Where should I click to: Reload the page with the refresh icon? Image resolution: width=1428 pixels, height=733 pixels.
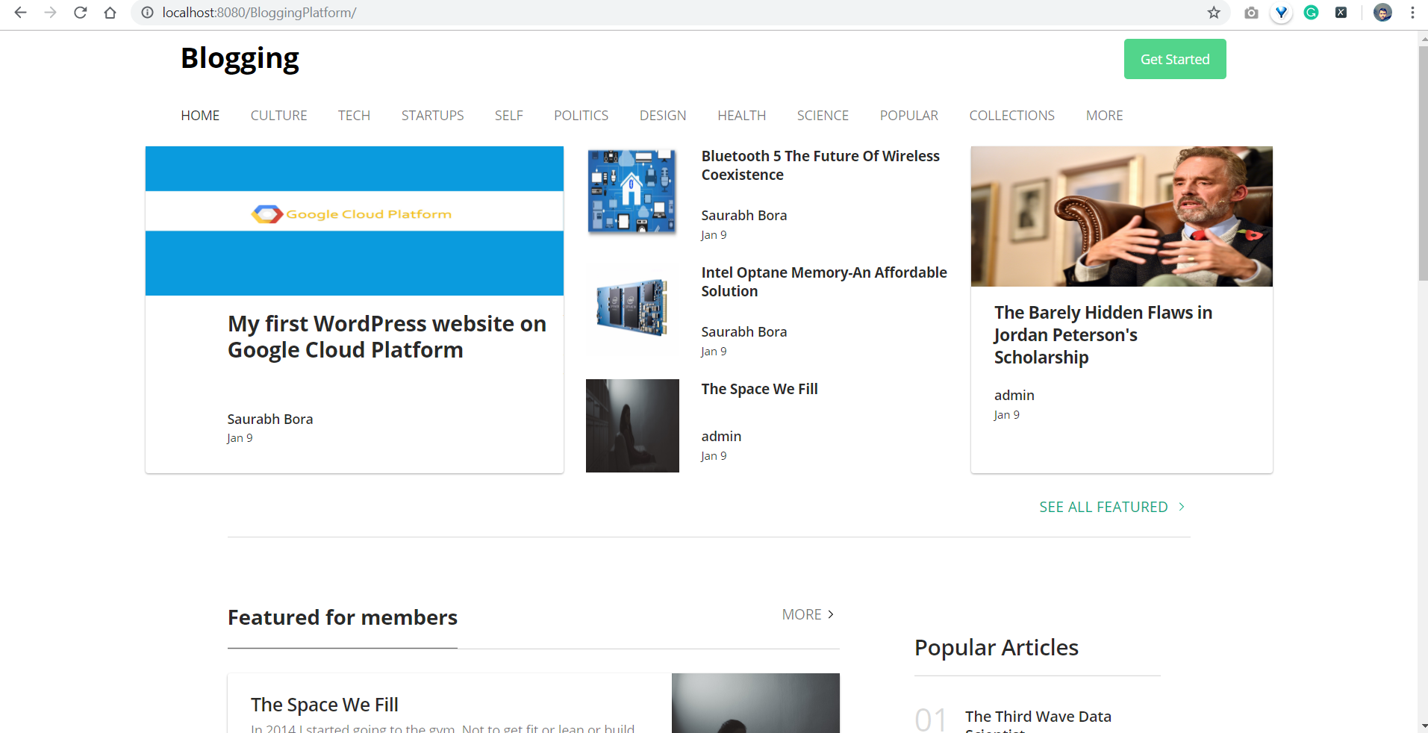point(80,13)
